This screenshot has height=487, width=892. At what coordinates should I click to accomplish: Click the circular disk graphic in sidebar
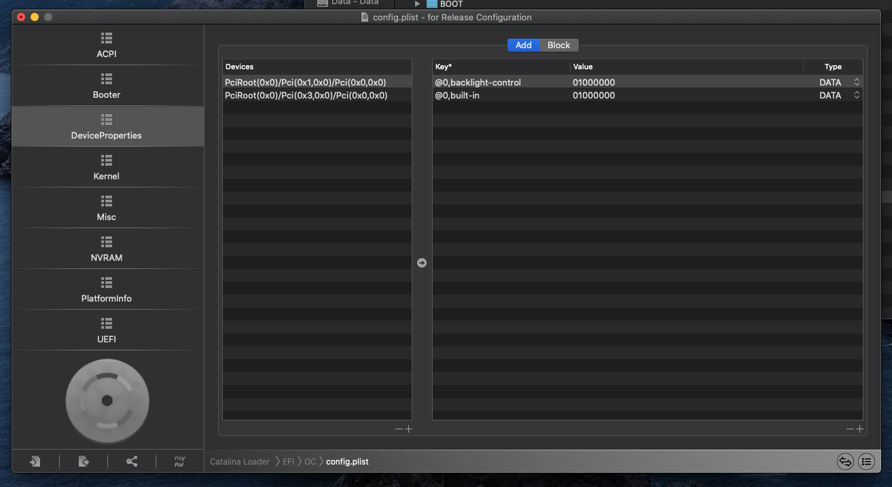[107, 400]
